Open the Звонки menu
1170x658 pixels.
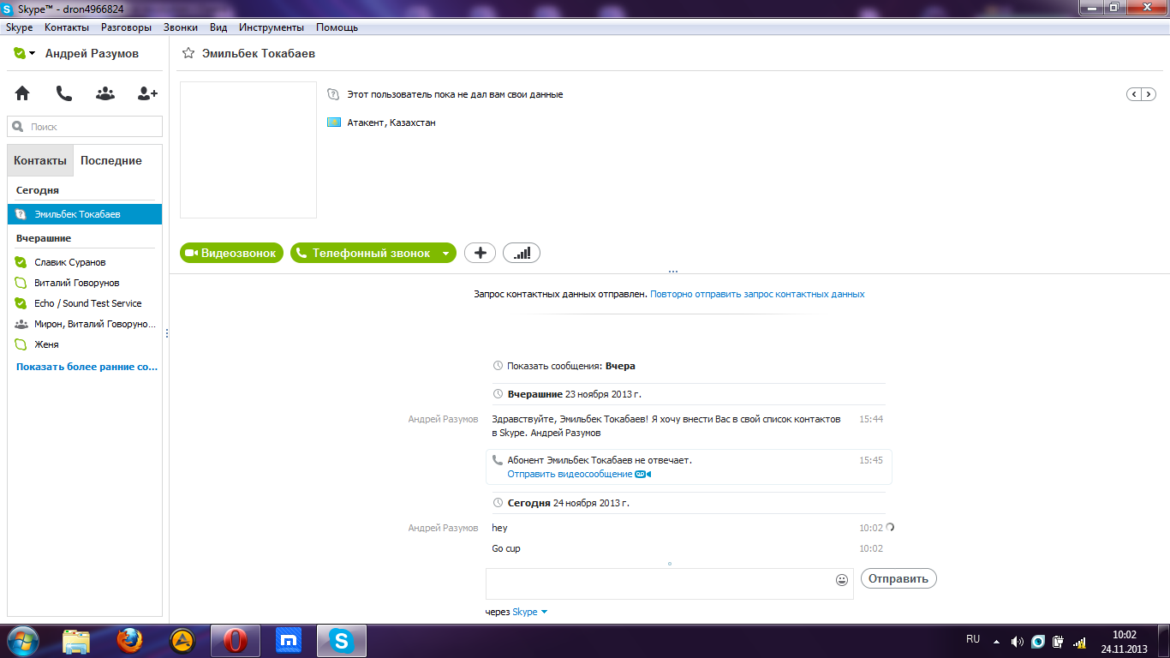point(180,27)
